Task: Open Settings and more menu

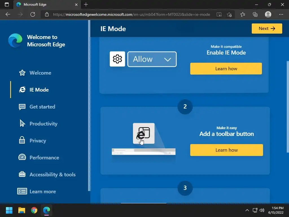Action: pos(281,14)
